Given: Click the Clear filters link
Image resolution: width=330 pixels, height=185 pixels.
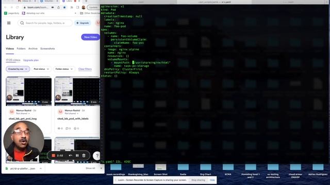Looking at the screenshot, I should 85,69.
